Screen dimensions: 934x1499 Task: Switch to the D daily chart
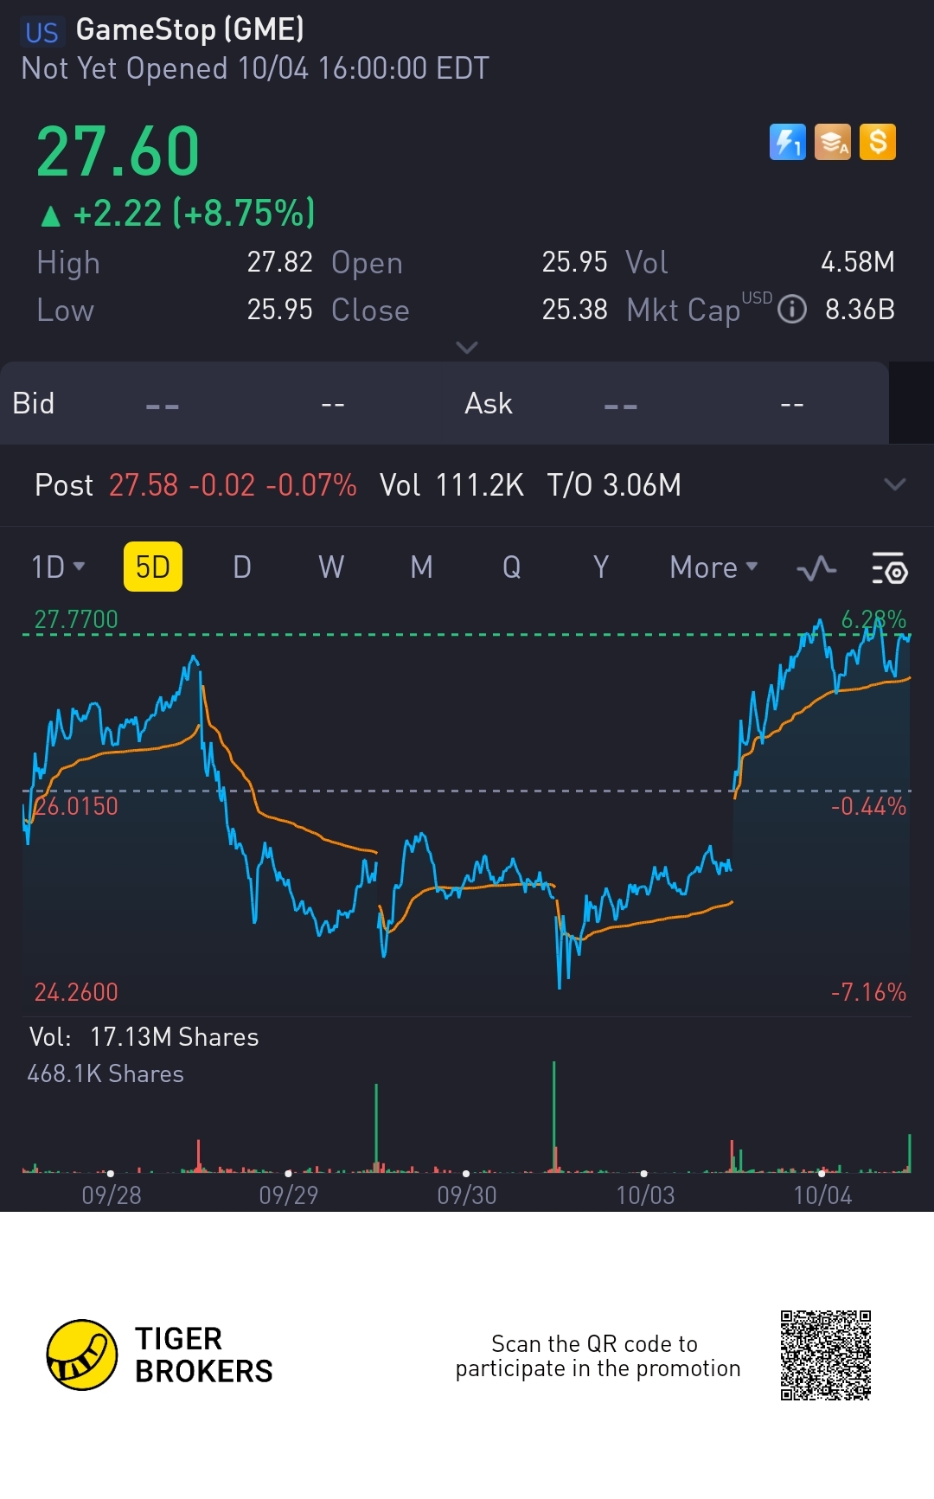(x=242, y=567)
